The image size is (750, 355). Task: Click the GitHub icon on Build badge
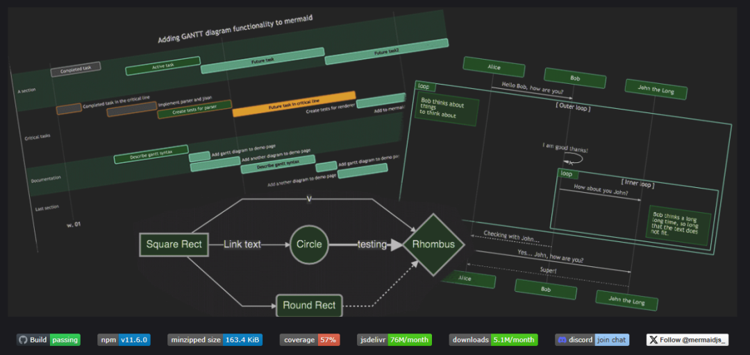[22, 340]
